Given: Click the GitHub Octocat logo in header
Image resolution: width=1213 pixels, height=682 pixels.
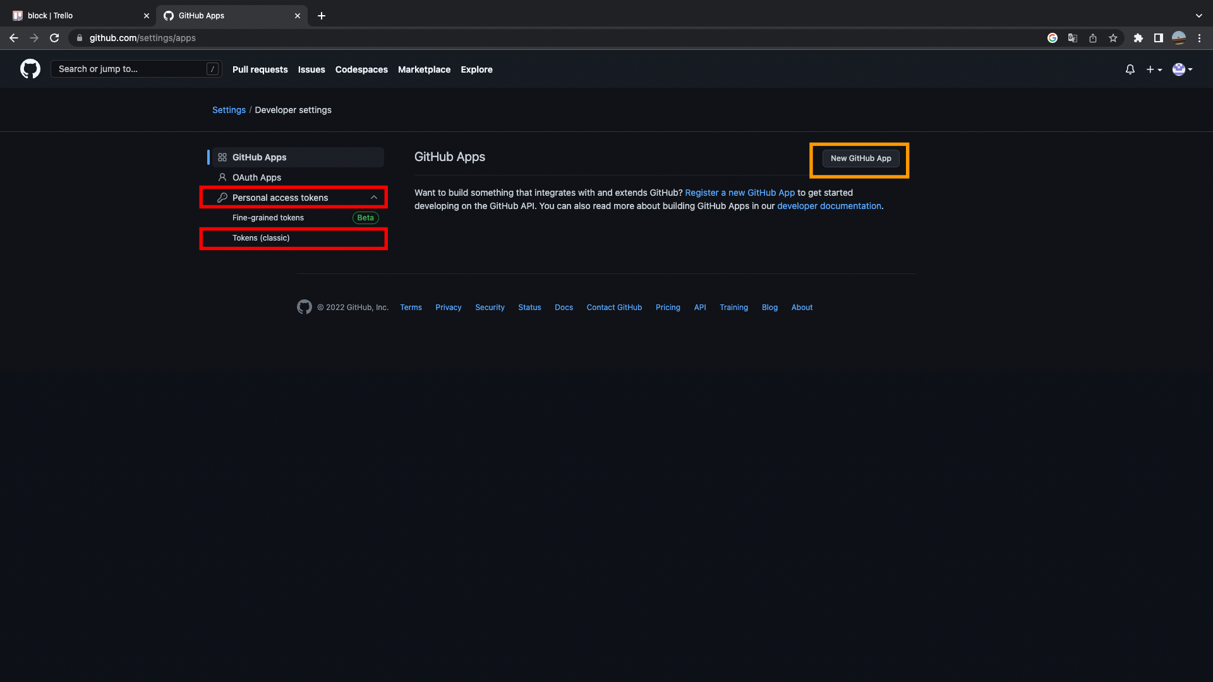Looking at the screenshot, I should click(x=30, y=69).
